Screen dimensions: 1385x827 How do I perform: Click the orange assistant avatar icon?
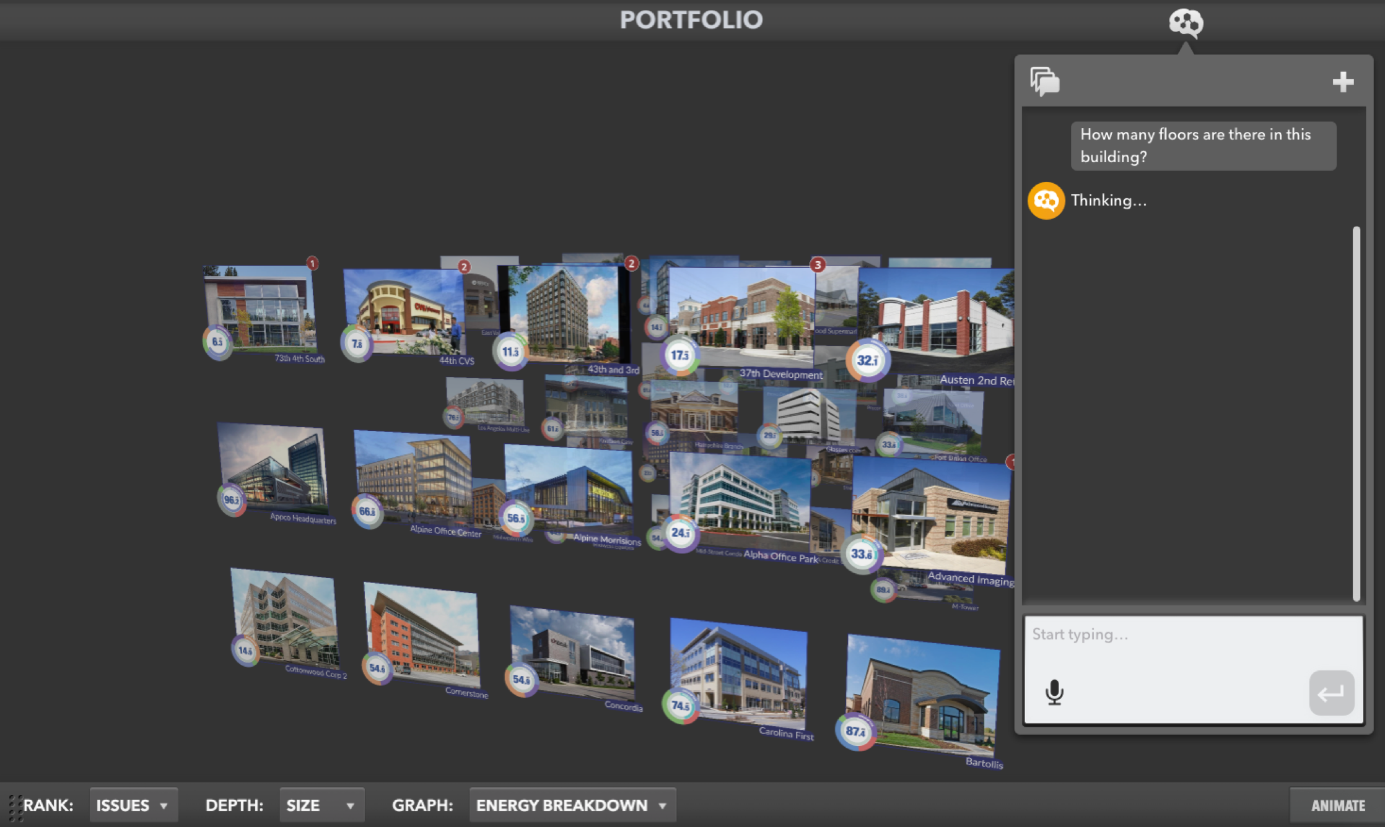(1046, 201)
